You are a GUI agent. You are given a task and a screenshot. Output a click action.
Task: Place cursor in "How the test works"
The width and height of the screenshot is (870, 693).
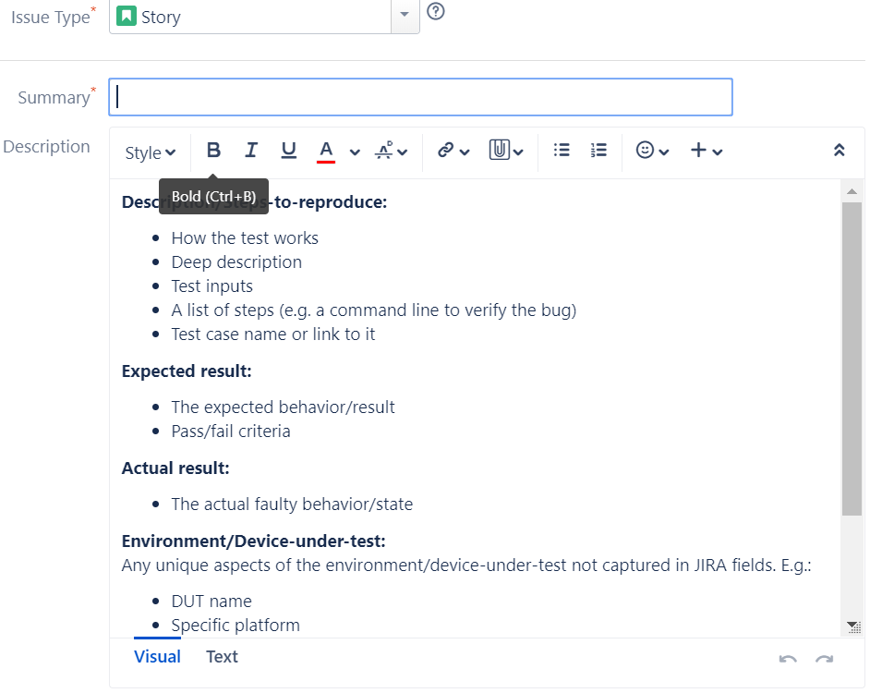[245, 238]
